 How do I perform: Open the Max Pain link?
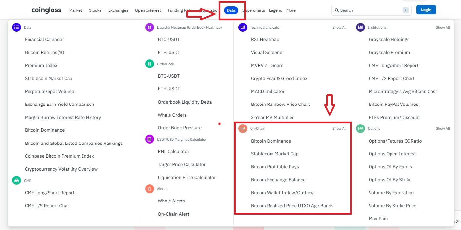pos(378,219)
